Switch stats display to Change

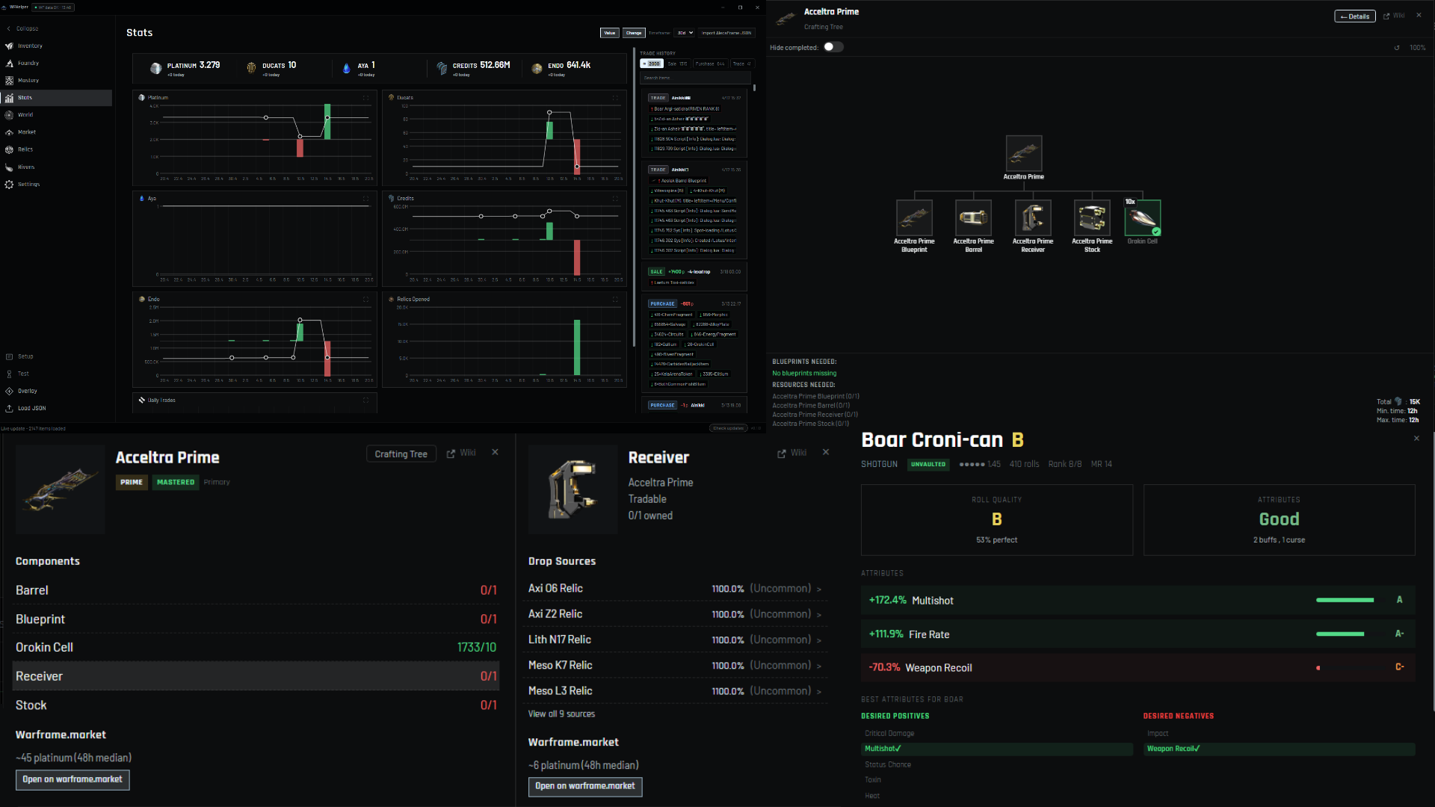click(x=634, y=33)
